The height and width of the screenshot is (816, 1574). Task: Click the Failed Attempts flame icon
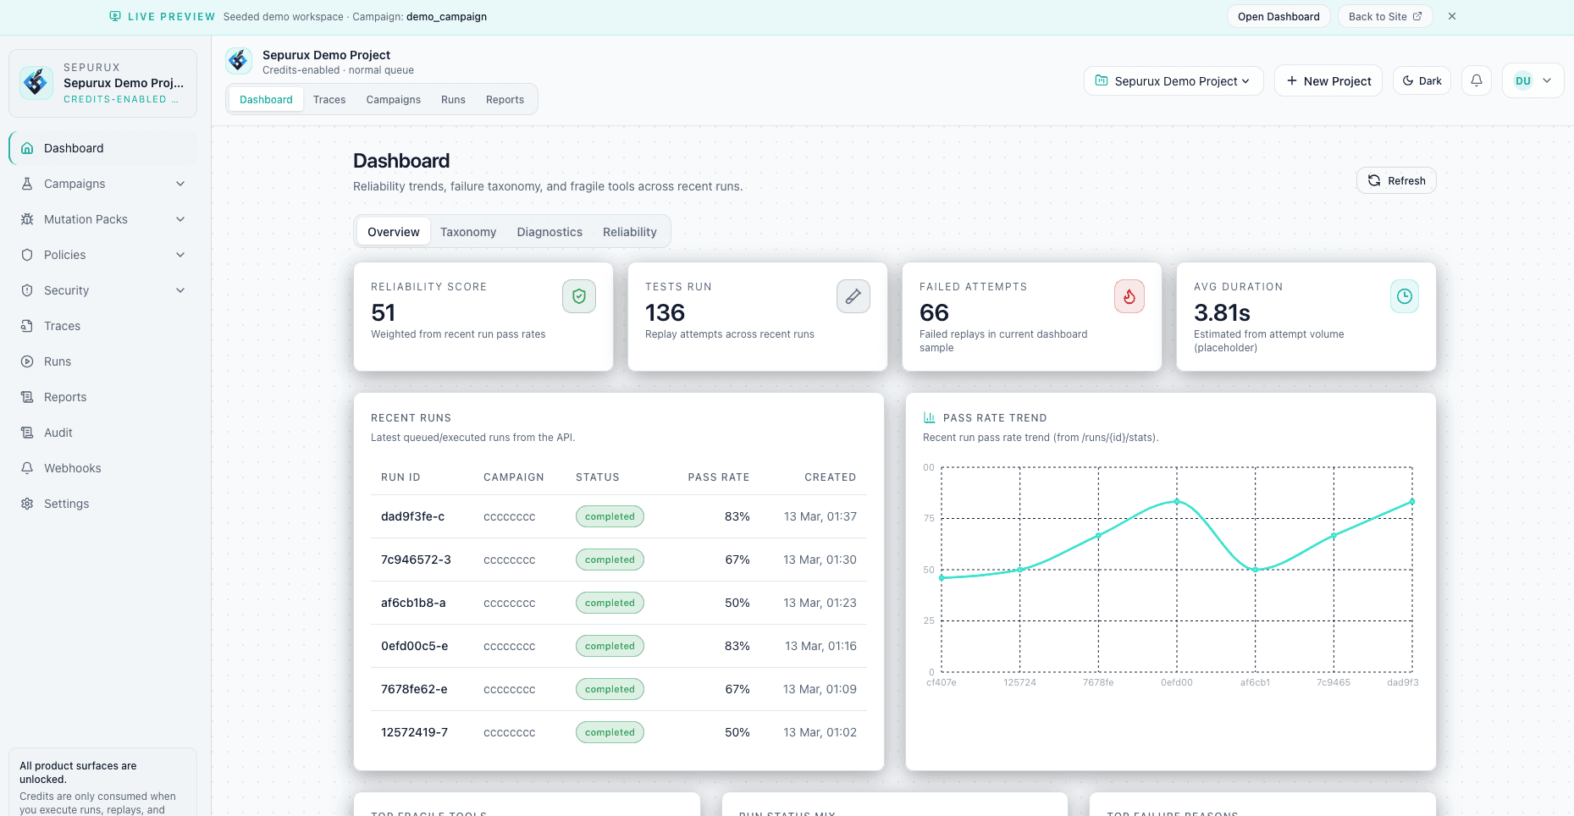pos(1129,296)
